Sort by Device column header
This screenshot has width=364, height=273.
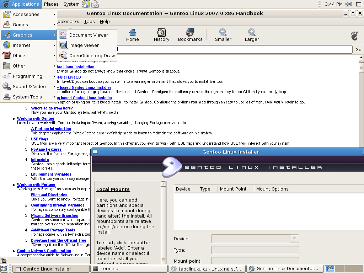186,189
